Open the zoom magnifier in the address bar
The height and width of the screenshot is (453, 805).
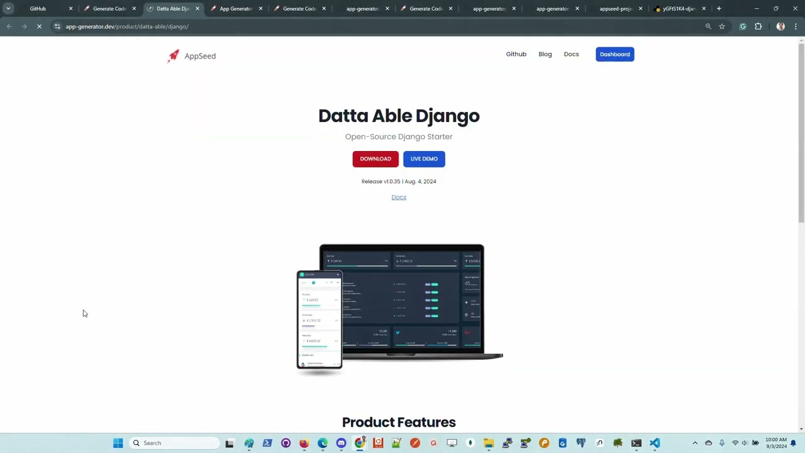708,26
